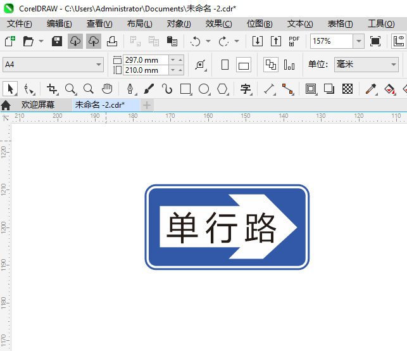Click the 157% zoom level field
Screen dimensions: 407x351
tap(332, 41)
